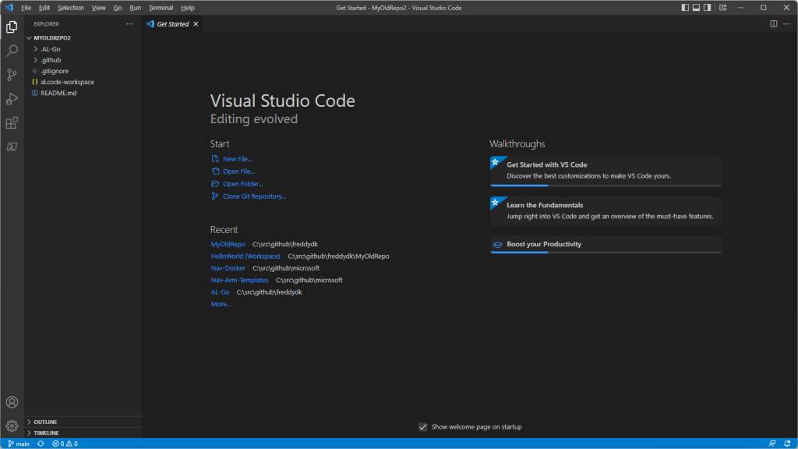Image resolution: width=798 pixels, height=449 pixels.
Task: Click the main branch indicator in status bar
Action: click(19, 444)
